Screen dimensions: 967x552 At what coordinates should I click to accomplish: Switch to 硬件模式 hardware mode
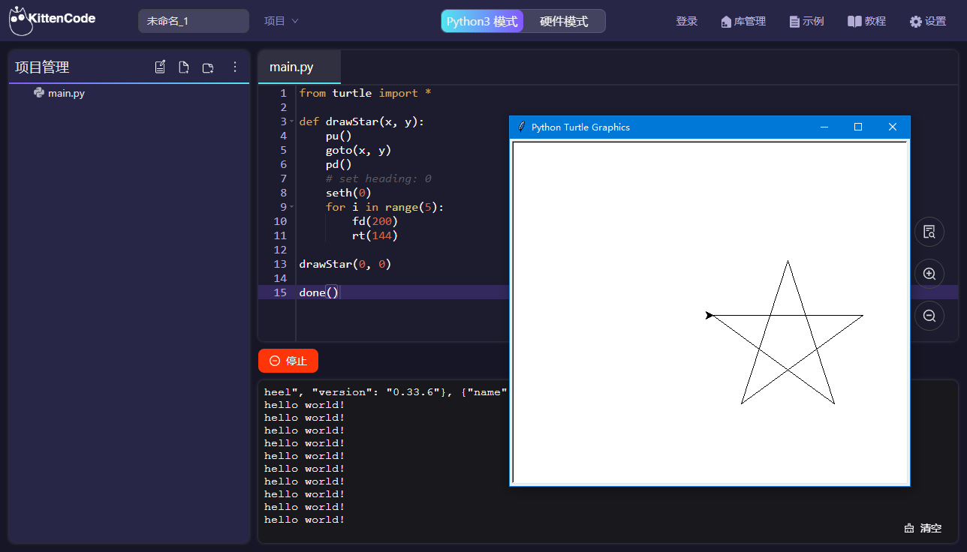coord(564,21)
